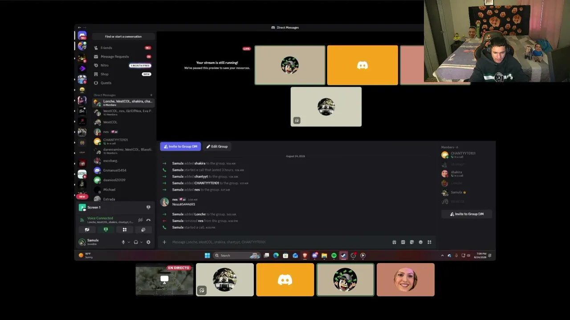The width and height of the screenshot is (570, 320).
Task: Click Windows taskbar Search box
Action: (x=236, y=256)
